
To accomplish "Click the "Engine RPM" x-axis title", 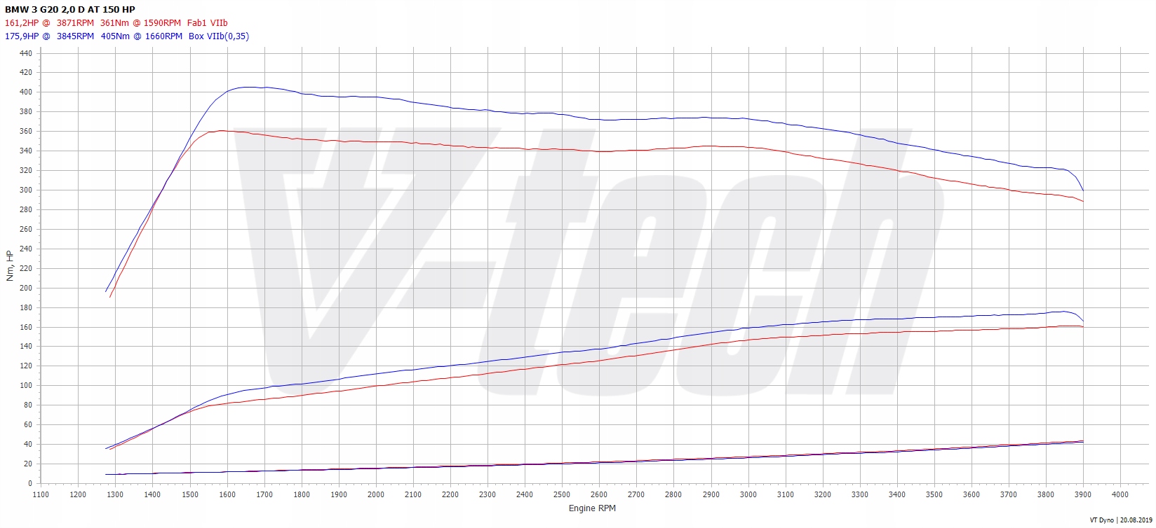I will (x=592, y=508).
